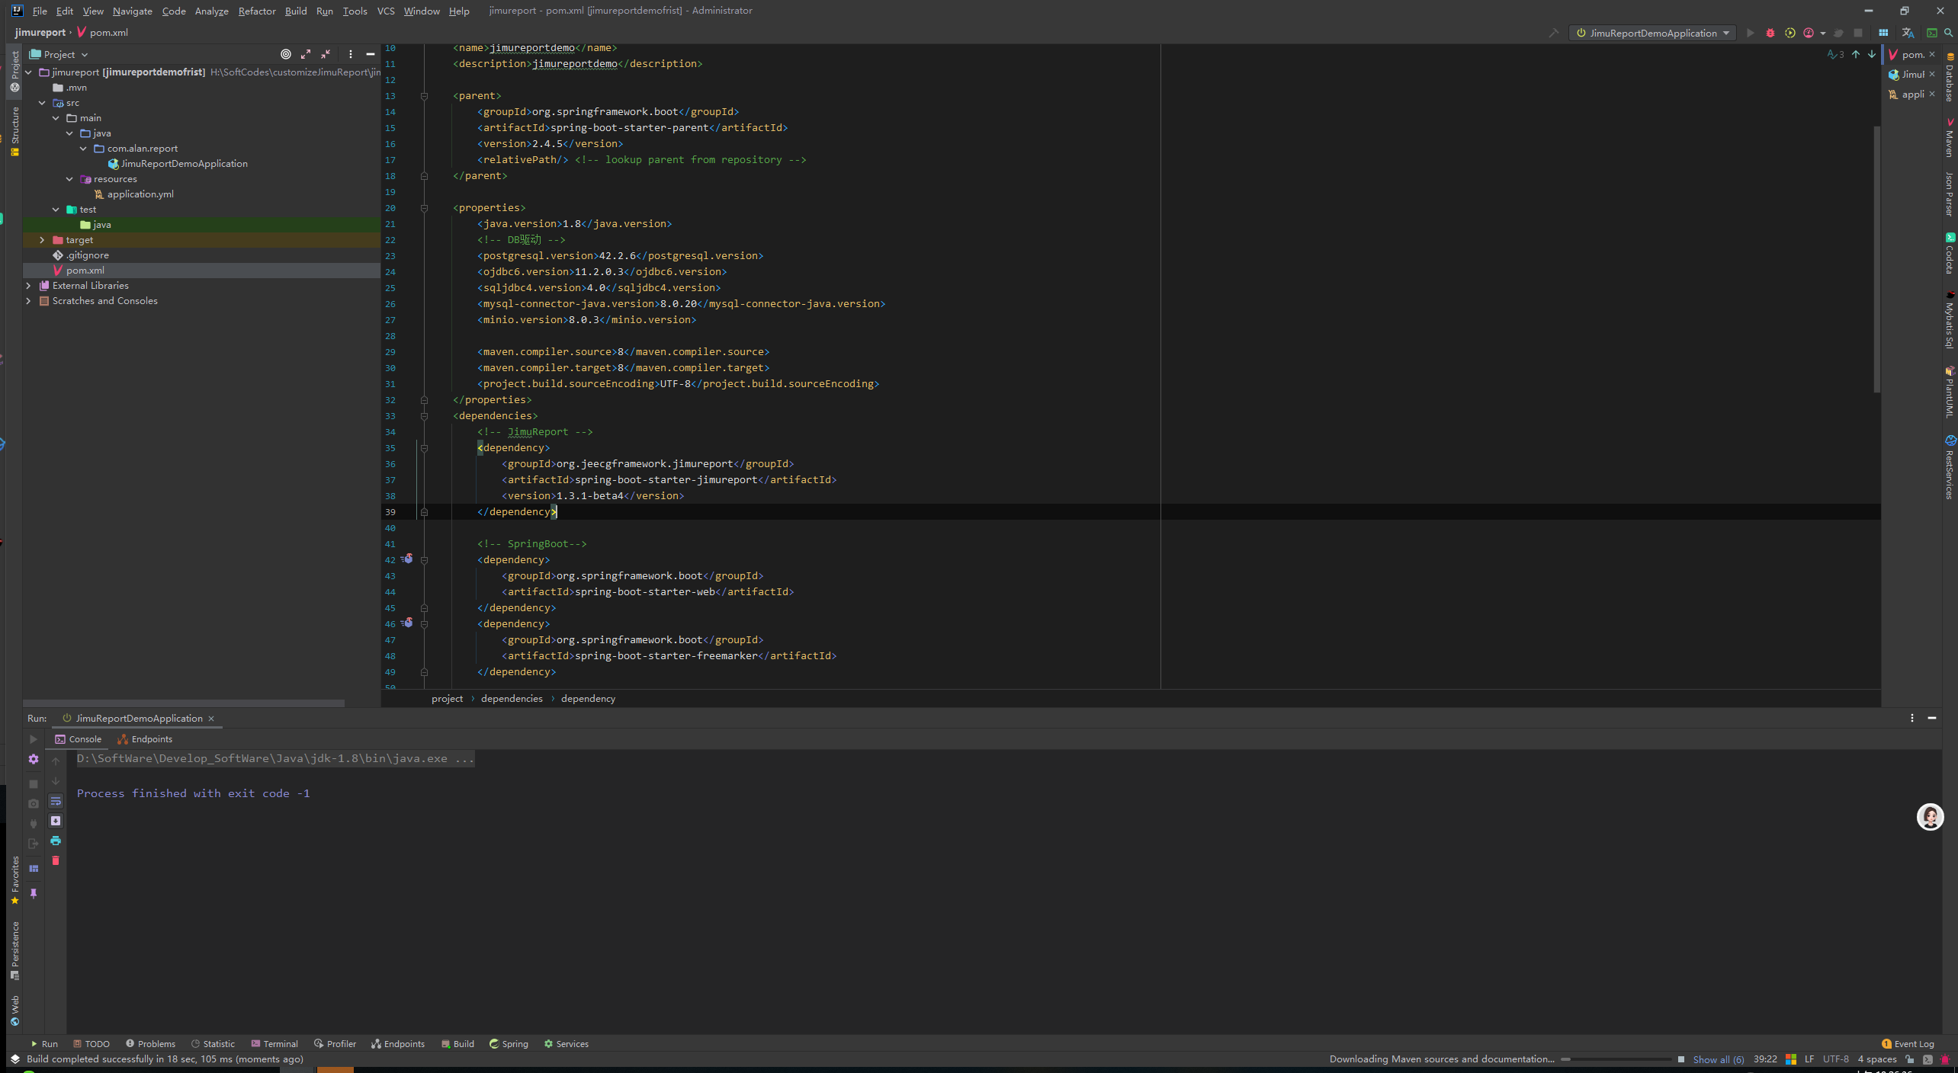Click the Maven download progress bar

(x=1616, y=1059)
